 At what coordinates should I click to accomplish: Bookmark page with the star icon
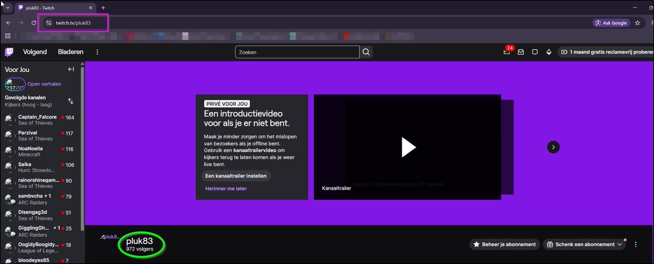637,23
